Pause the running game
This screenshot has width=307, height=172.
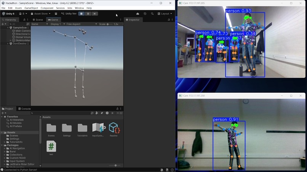(88, 14)
